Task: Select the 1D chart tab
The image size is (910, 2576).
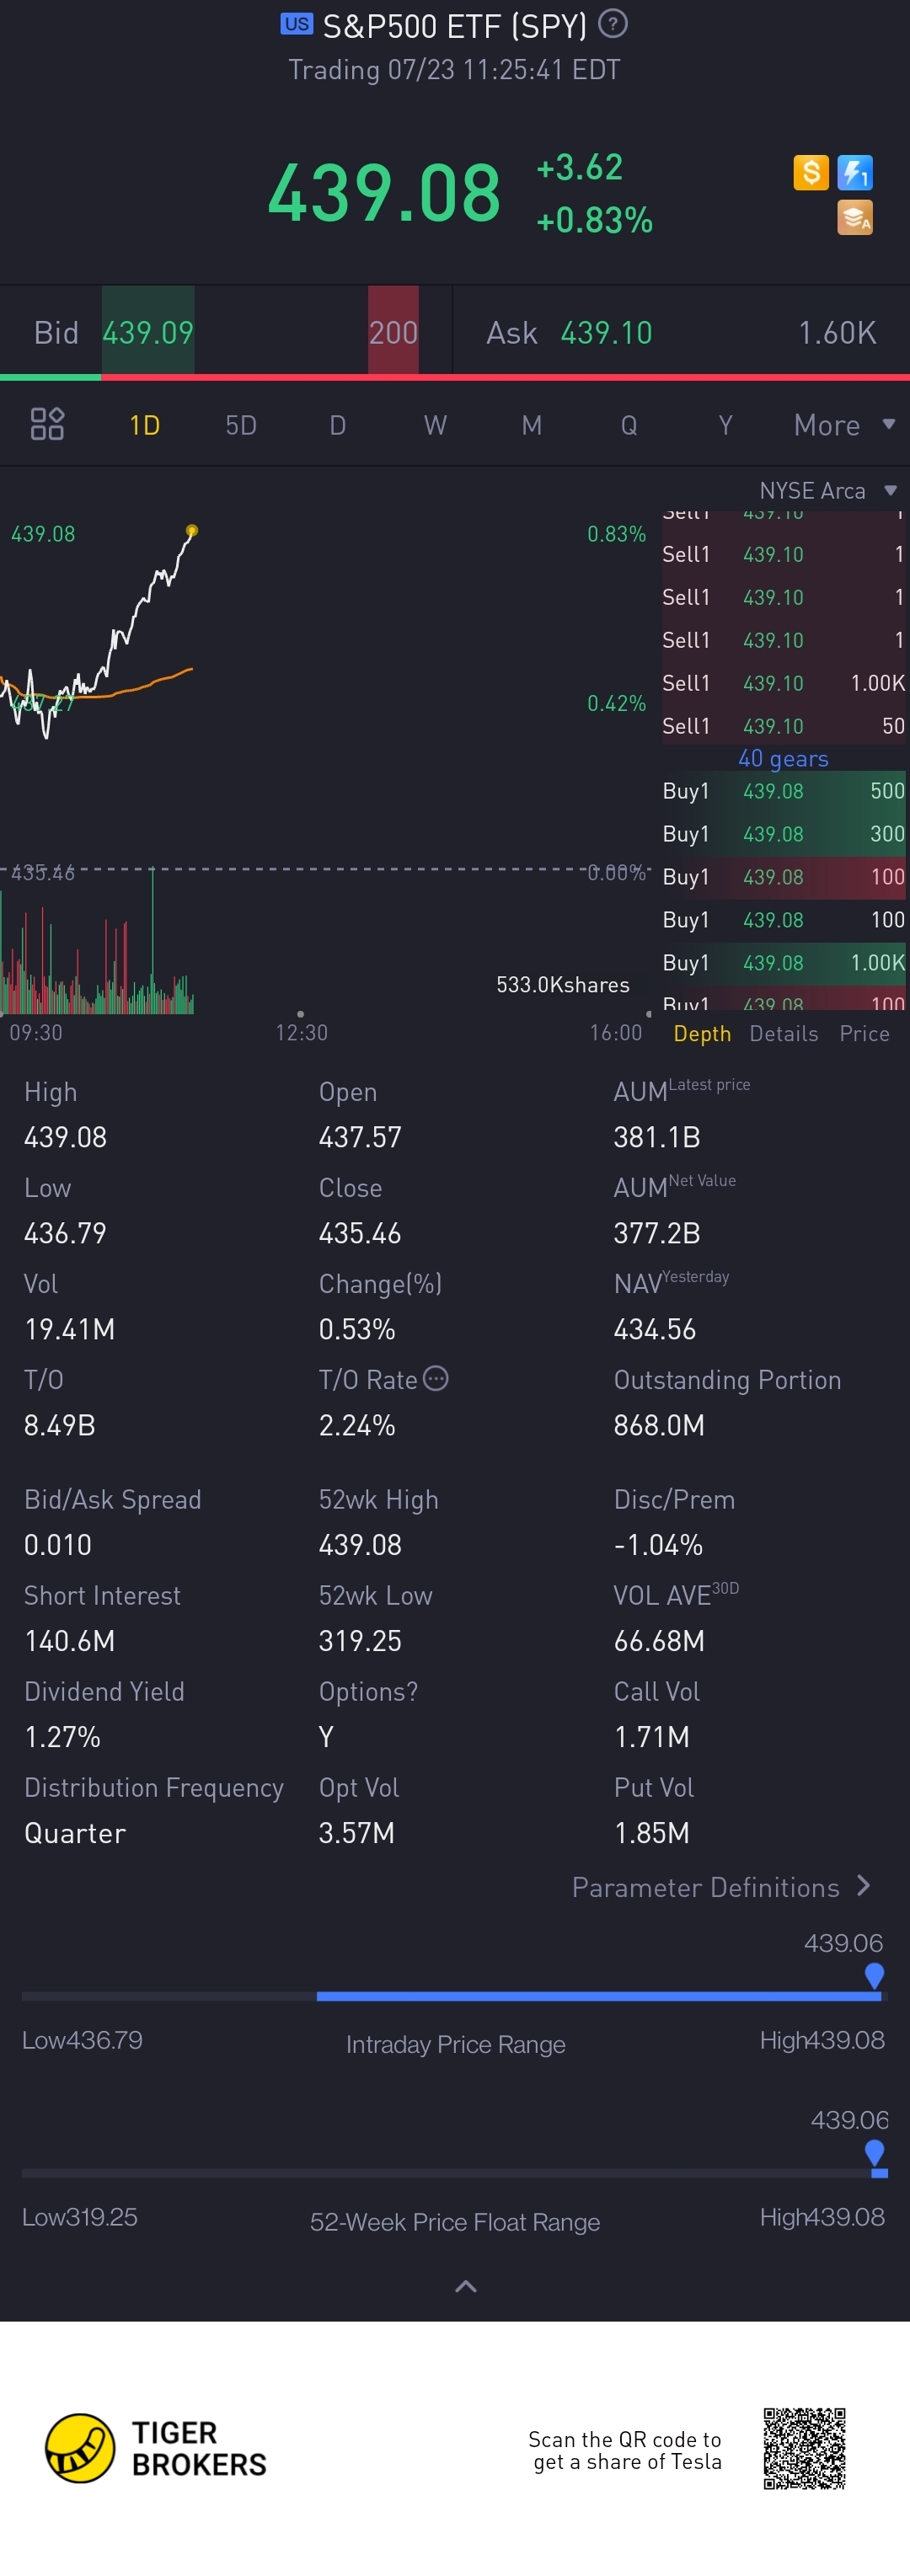Action: [x=145, y=425]
